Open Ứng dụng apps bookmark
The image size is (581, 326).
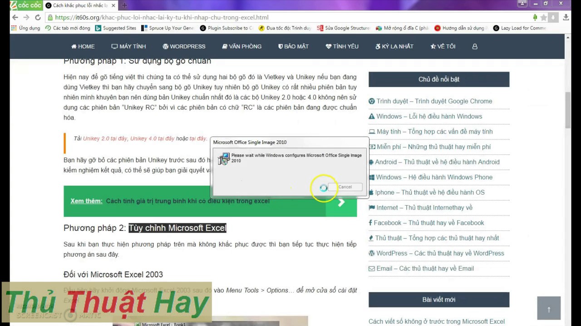25,28
